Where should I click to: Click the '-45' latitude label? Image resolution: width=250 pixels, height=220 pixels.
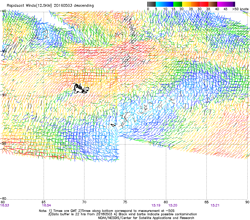pyautogui.click(x=3, y=51)
